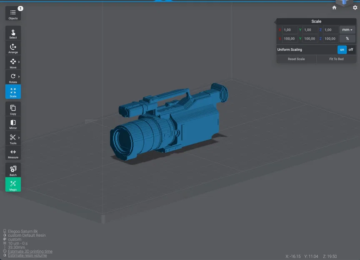This screenshot has width=360, height=260.
Task: Open settings gear icon
Action: (x=355, y=7)
